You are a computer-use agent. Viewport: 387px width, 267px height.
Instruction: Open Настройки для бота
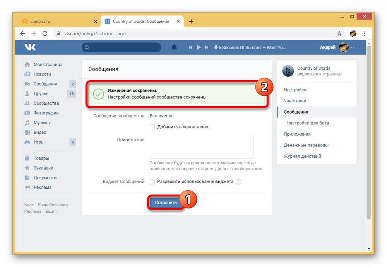click(x=308, y=123)
